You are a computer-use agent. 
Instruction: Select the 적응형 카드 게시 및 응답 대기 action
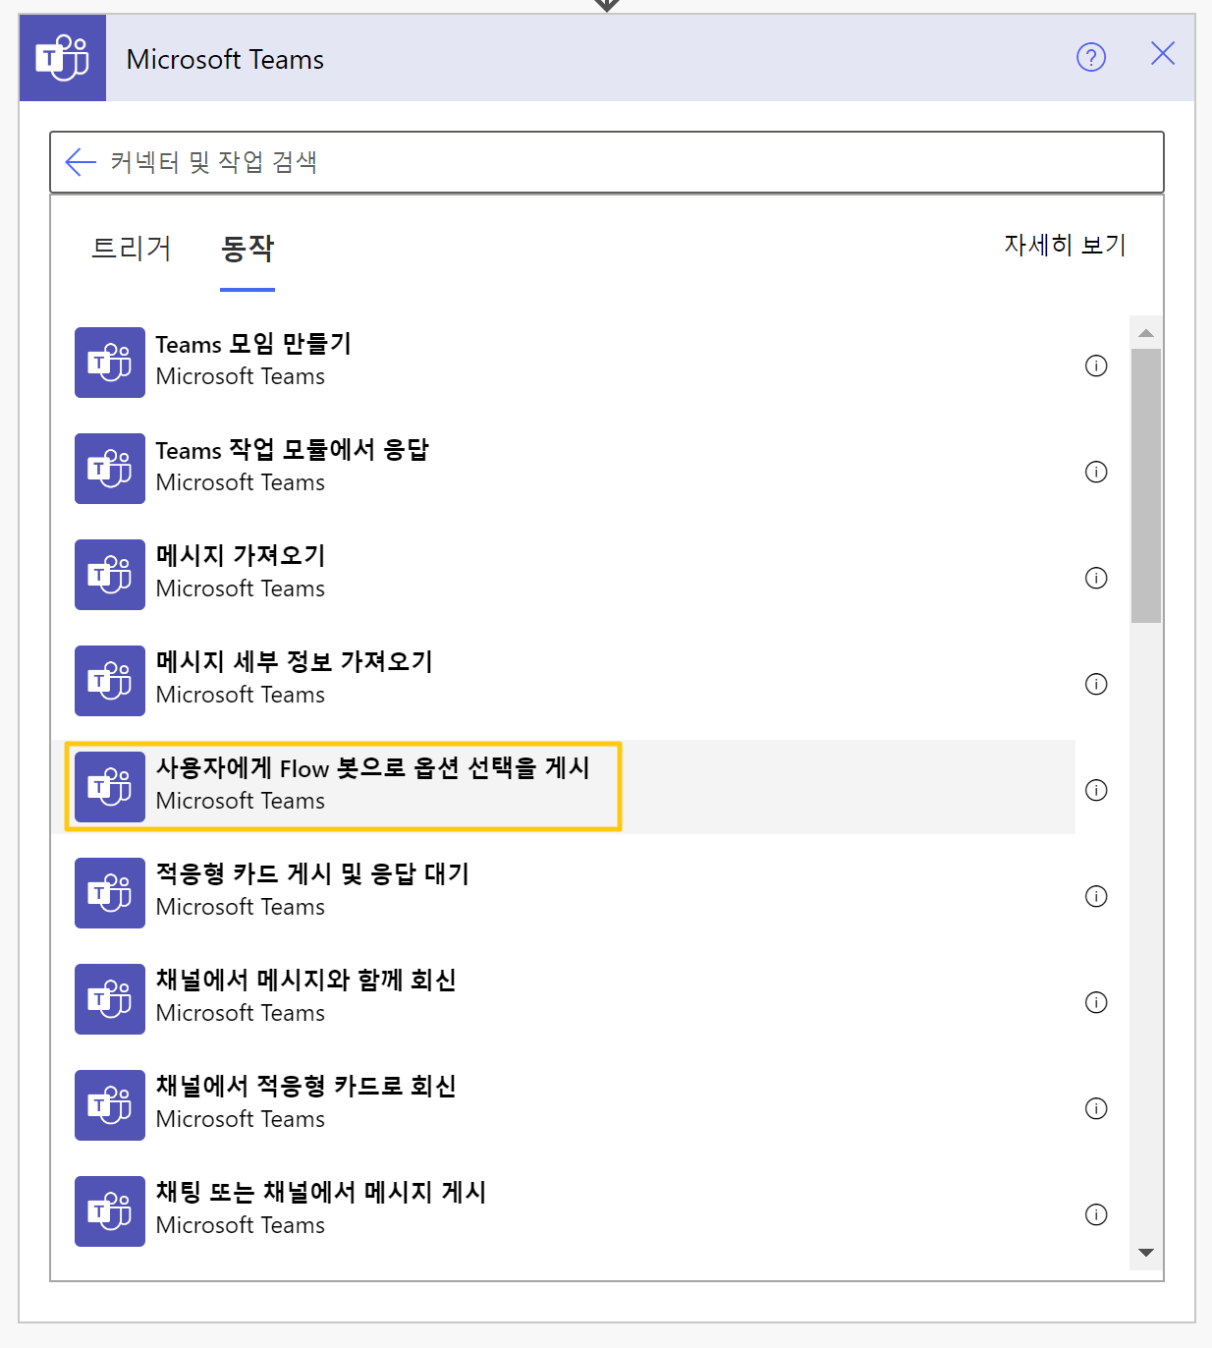[565, 893]
